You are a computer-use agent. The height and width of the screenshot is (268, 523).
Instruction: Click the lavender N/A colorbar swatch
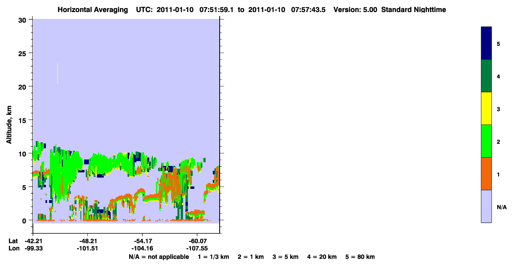pyautogui.click(x=486, y=206)
